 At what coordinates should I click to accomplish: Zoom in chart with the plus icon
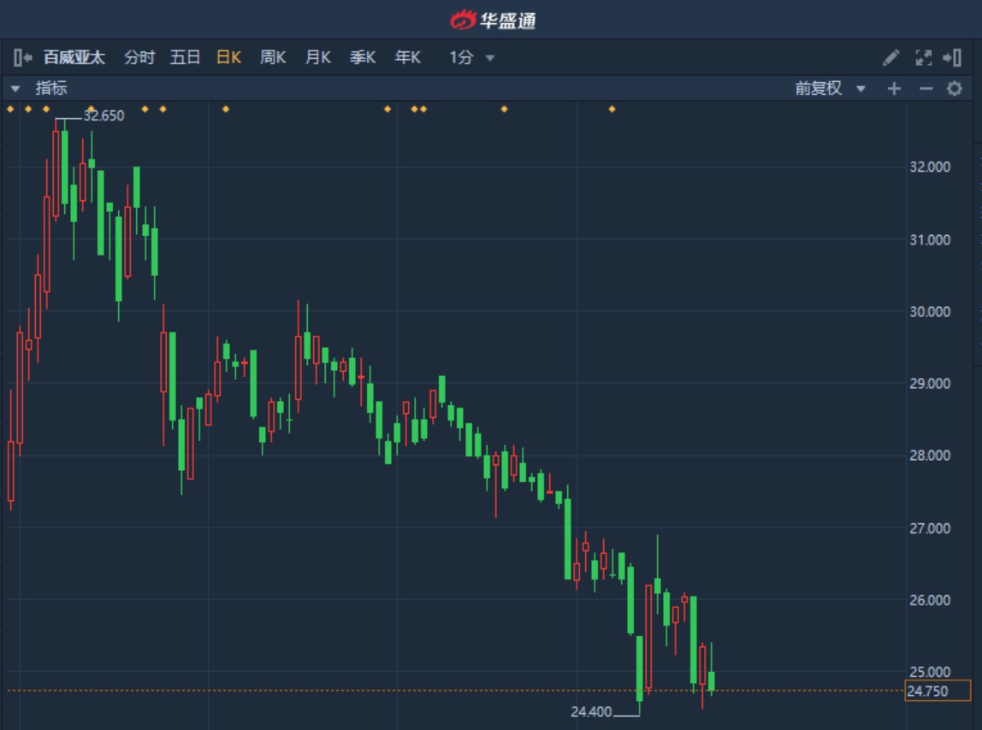pyautogui.click(x=894, y=88)
